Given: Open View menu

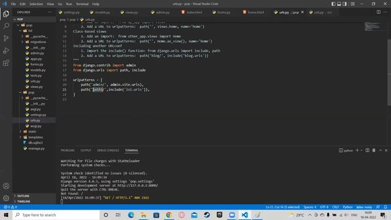Looking at the screenshot, I should tap(50, 4).
